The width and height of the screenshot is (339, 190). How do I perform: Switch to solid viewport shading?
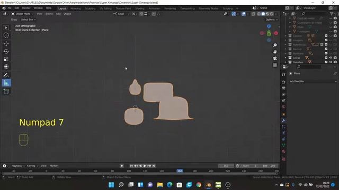coord(263,14)
